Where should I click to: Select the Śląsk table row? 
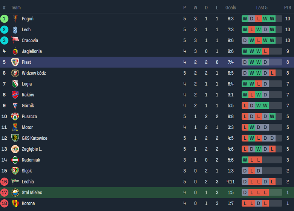147,171
